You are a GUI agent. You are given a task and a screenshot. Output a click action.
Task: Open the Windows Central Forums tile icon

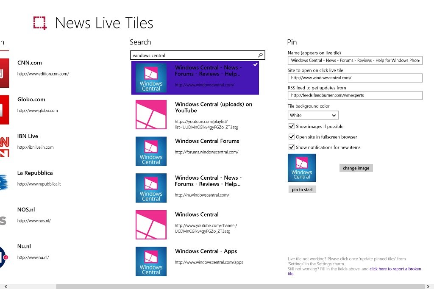click(x=151, y=151)
